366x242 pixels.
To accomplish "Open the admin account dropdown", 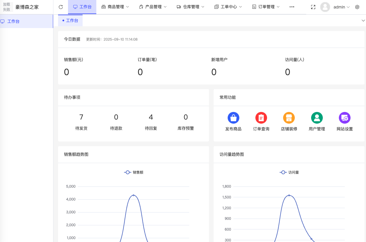I will pos(341,7).
